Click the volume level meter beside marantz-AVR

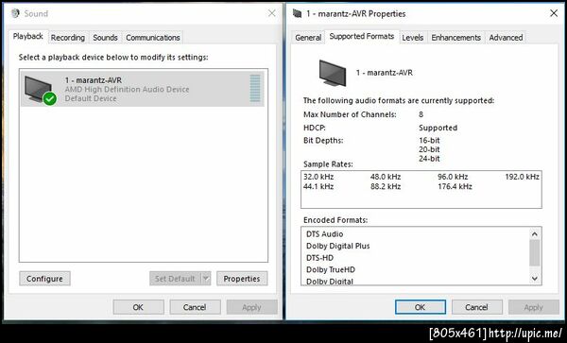(x=255, y=88)
